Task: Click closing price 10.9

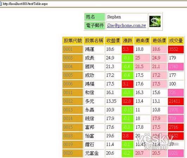Action: 110,110
